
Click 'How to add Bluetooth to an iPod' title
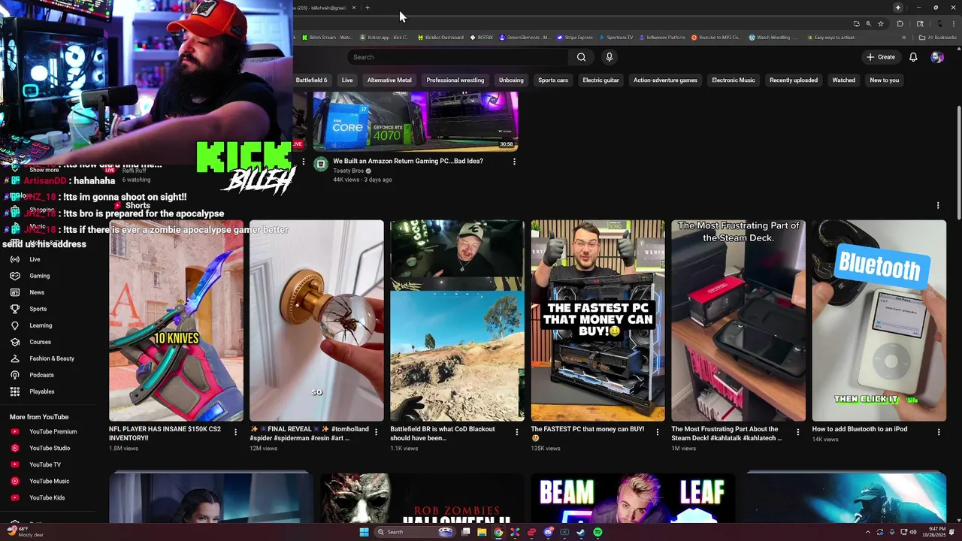860,429
